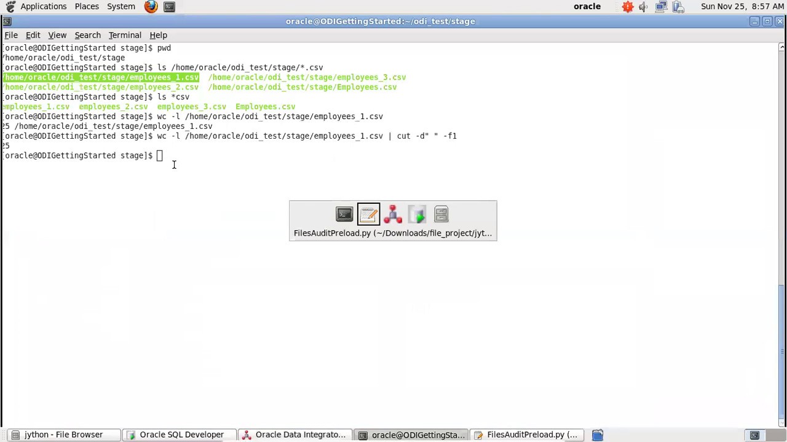Select the terminal icon in the window switcher
The height and width of the screenshot is (442, 787).
(344, 214)
